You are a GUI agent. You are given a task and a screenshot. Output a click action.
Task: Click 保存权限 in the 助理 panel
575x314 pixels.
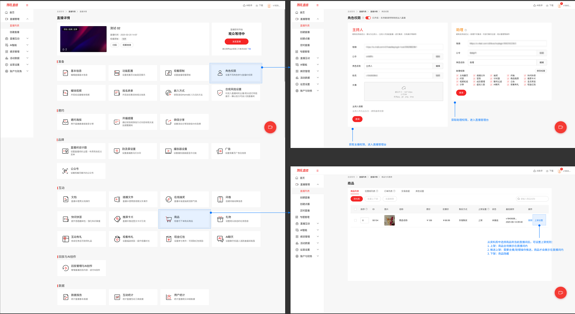541,71
